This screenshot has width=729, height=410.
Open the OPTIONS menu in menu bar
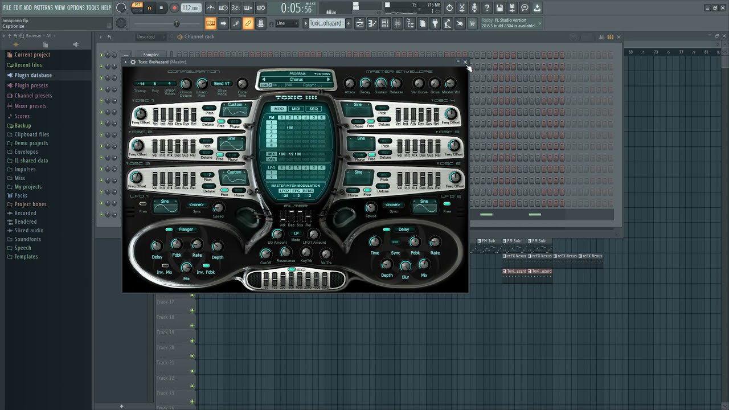tap(76, 7)
